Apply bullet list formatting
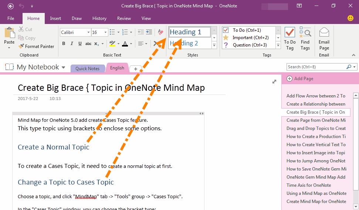 click(112, 32)
